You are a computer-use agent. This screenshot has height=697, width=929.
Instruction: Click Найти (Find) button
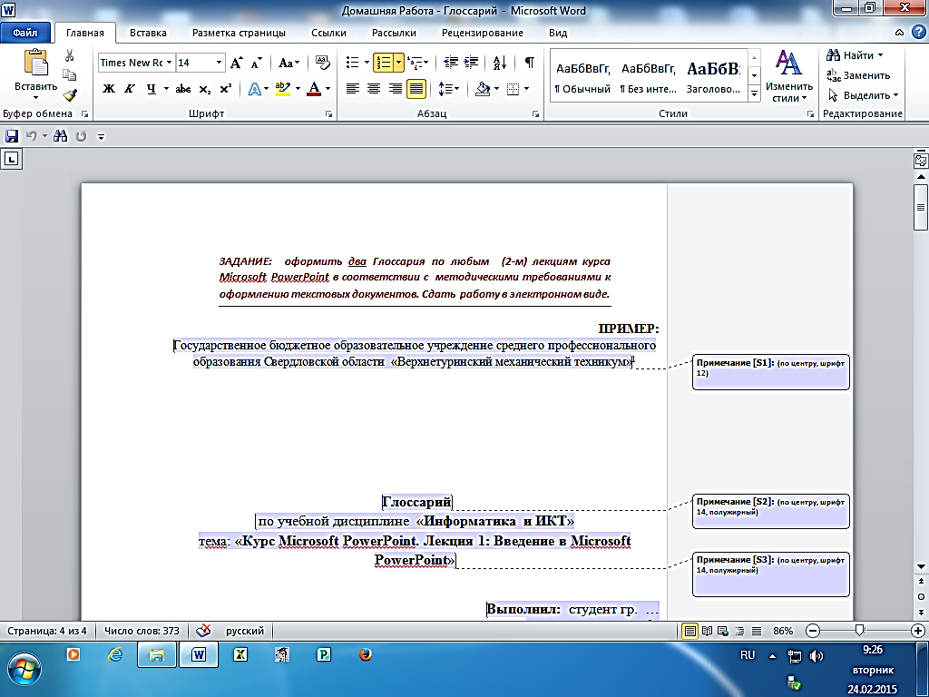855,55
